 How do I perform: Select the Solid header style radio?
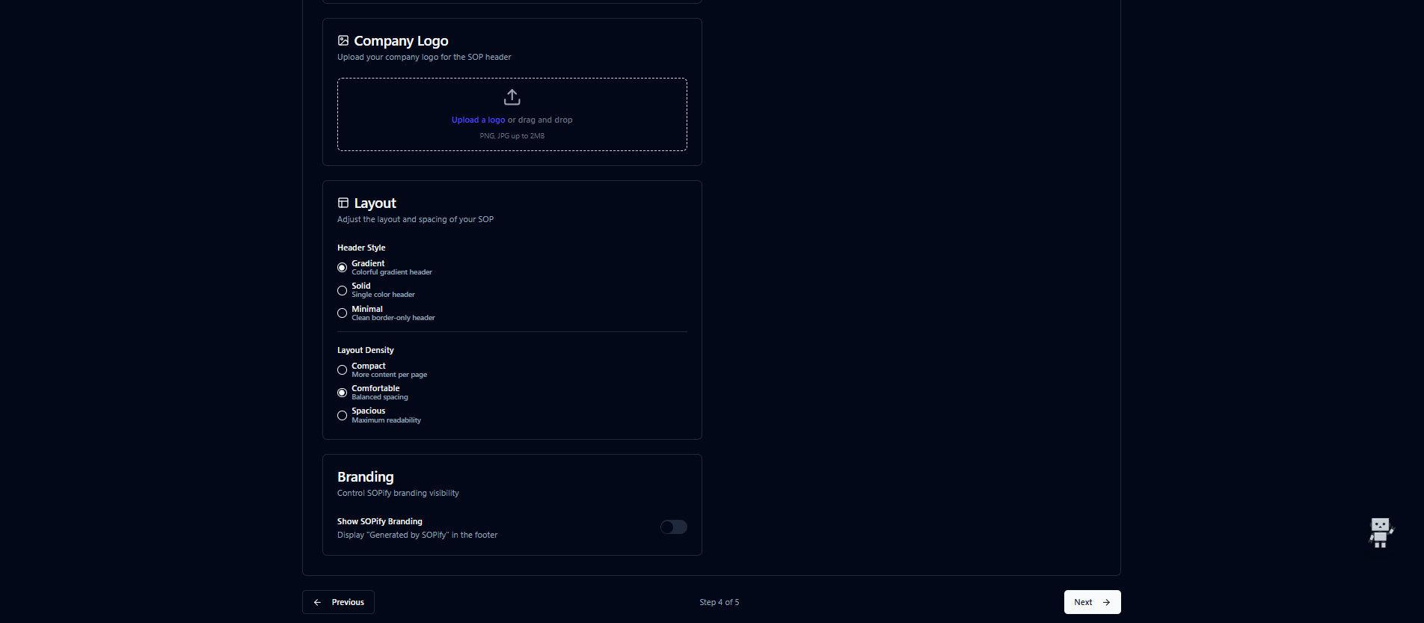pos(342,290)
